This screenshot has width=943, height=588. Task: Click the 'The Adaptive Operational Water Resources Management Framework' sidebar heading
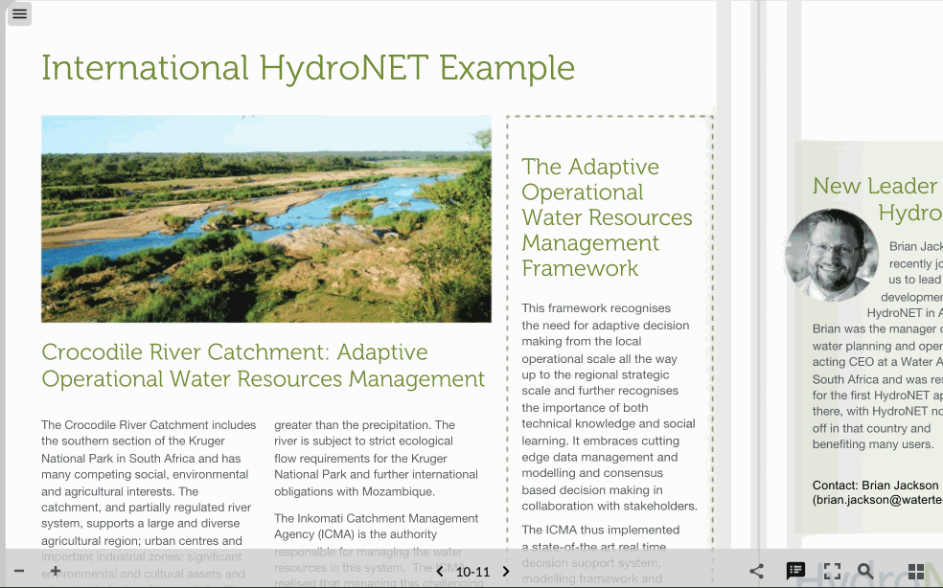[607, 217]
